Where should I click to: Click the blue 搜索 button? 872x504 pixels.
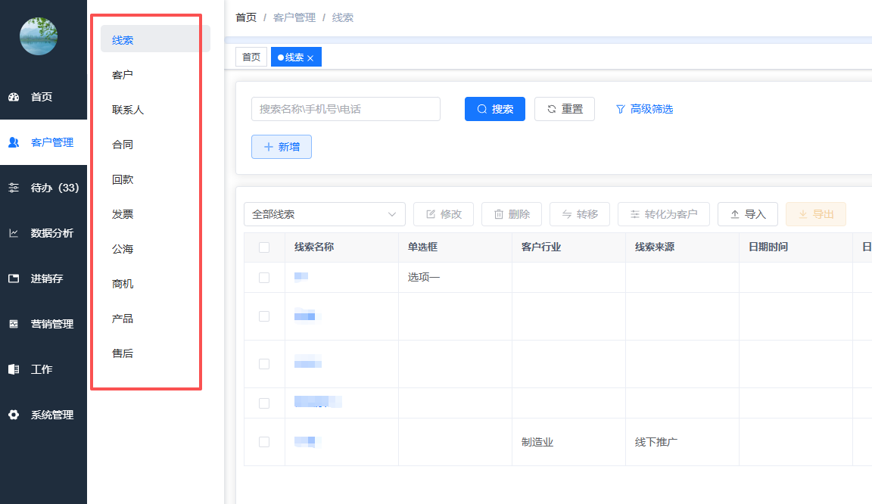tap(494, 109)
